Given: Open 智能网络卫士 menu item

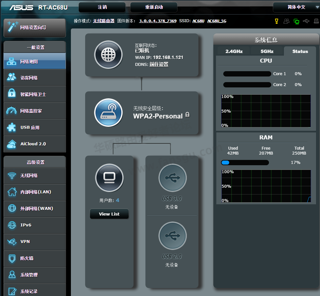Looking at the screenshot, I should 35,94.
